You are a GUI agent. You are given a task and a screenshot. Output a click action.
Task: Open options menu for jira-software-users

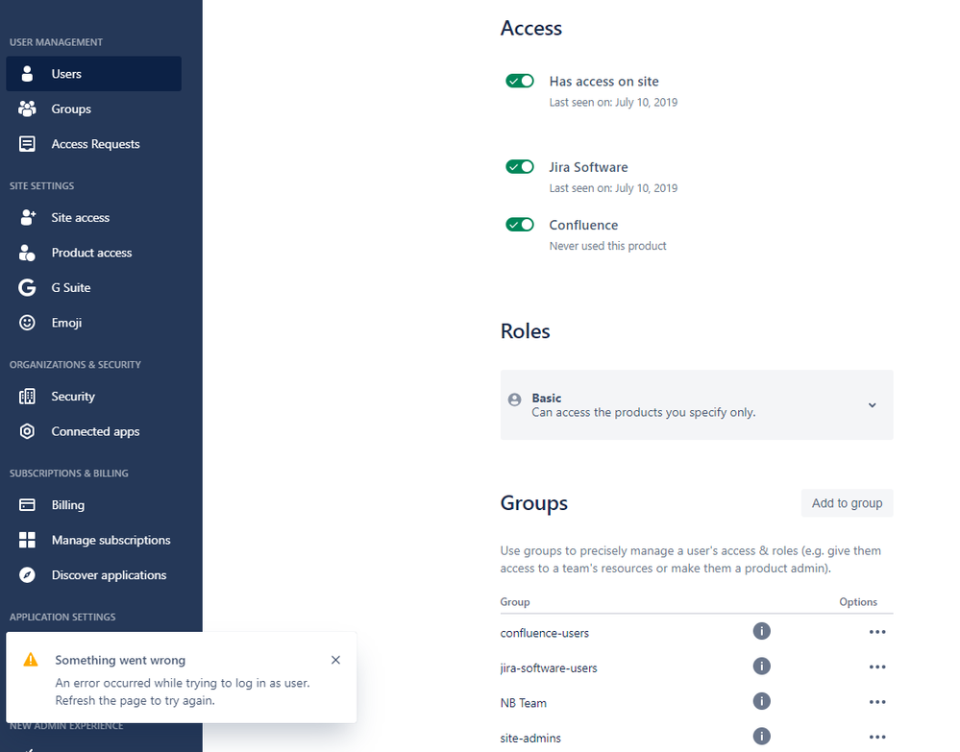[876, 667]
